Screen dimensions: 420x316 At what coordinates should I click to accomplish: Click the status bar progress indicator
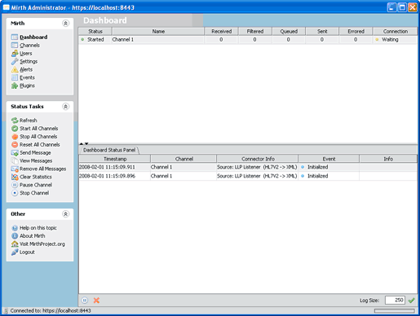point(395,310)
